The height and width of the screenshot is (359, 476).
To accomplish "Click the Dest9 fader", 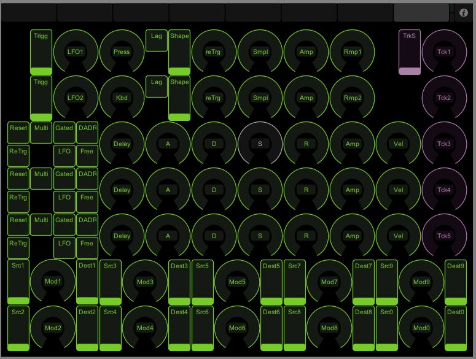I will [x=456, y=282].
